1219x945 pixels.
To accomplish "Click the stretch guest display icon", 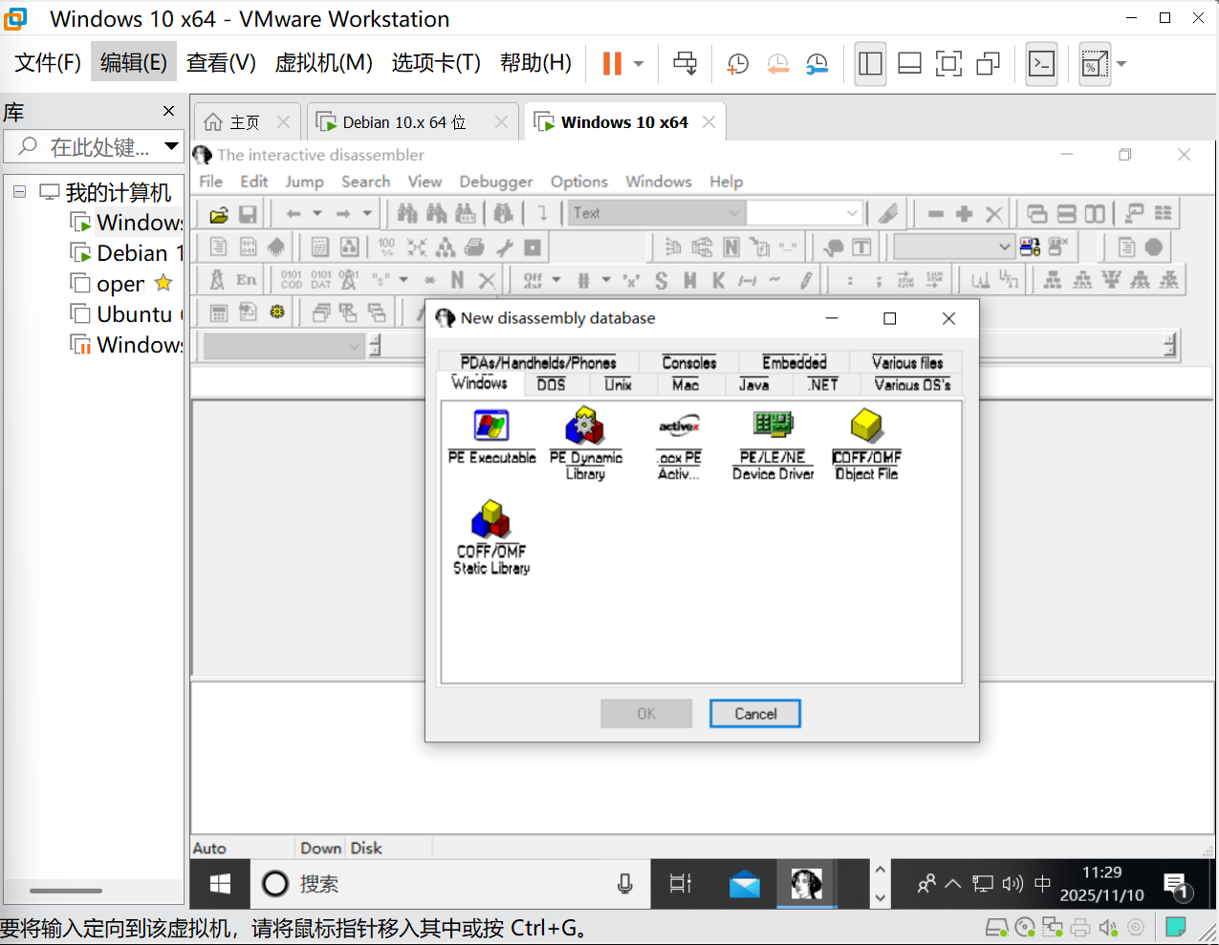I will (x=1095, y=64).
